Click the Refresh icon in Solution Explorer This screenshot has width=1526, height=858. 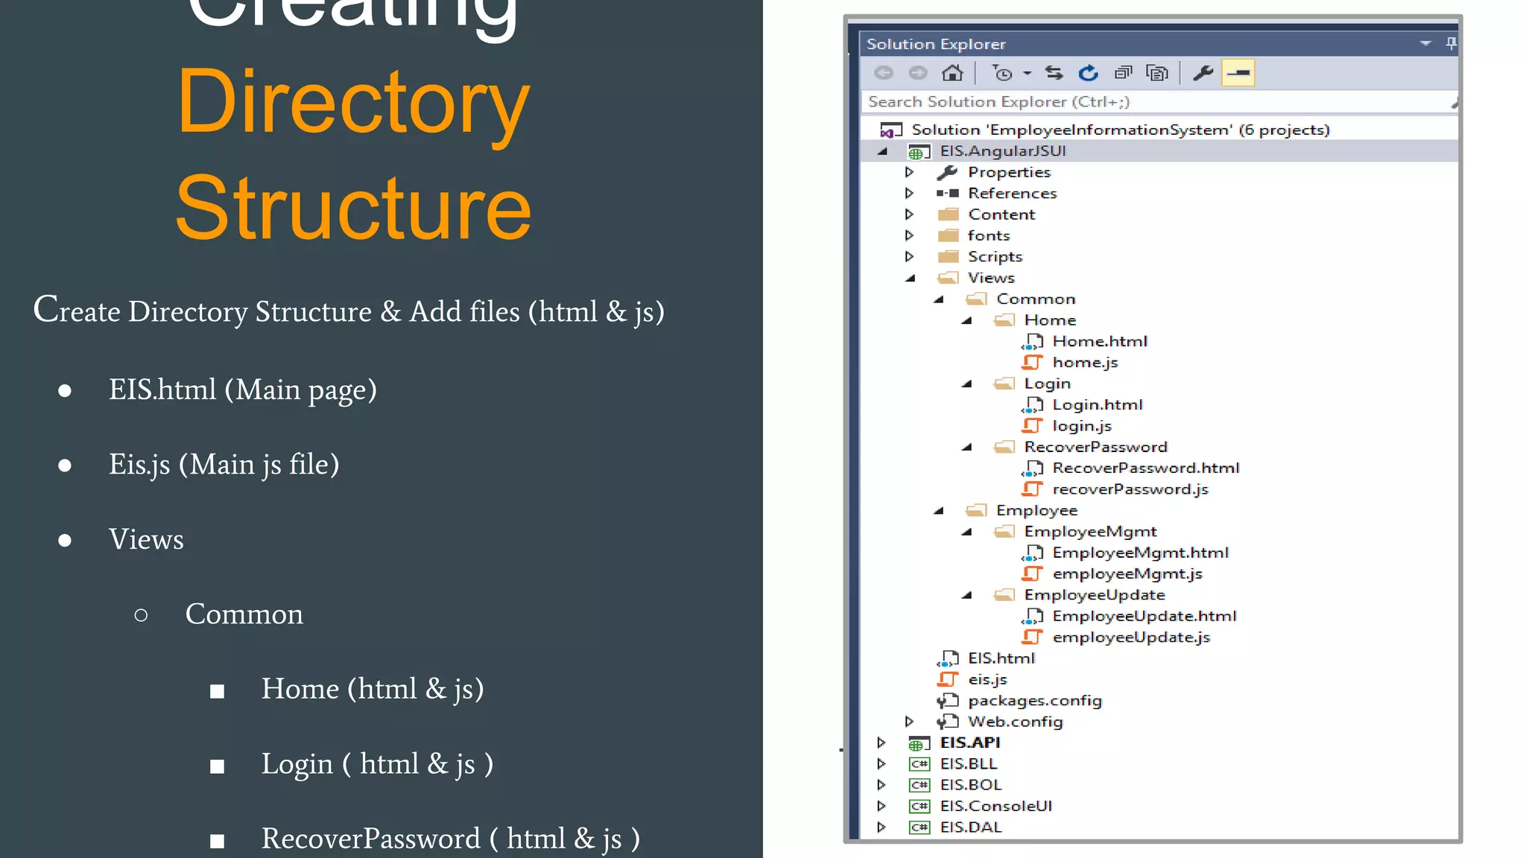1089,73
